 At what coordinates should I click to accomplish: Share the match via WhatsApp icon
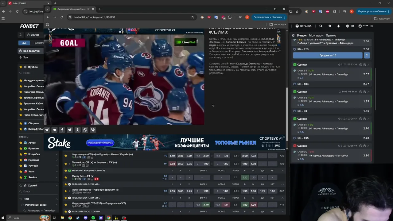point(85,130)
